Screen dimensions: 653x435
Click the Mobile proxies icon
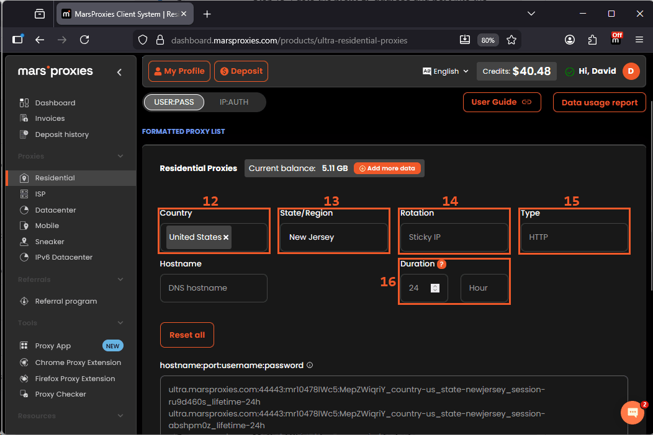(24, 226)
